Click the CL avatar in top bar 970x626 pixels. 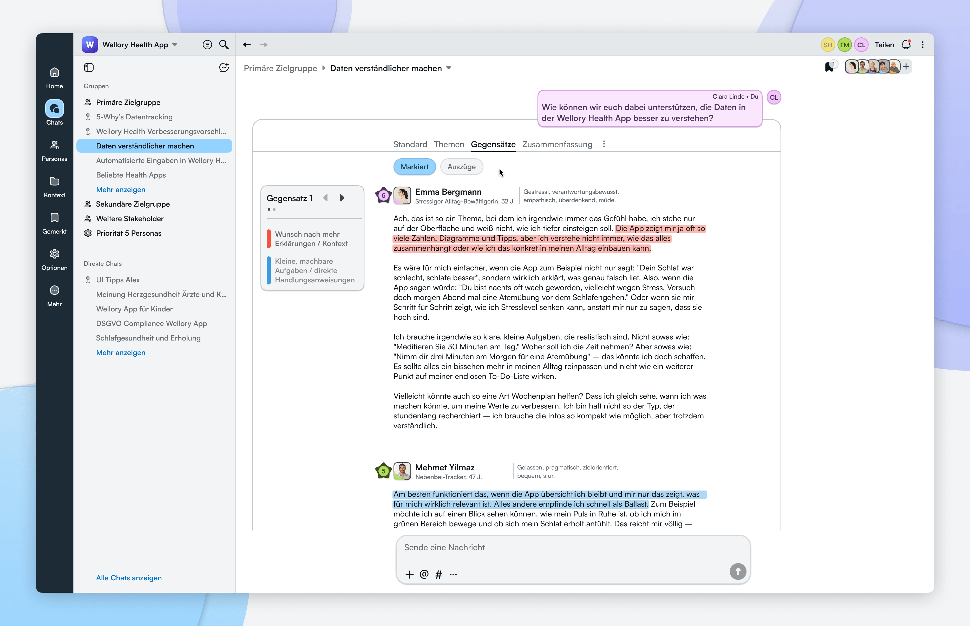tap(861, 45)
